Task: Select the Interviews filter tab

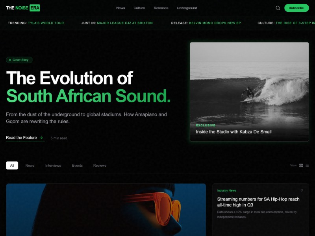Action: (x=53, y=165)
